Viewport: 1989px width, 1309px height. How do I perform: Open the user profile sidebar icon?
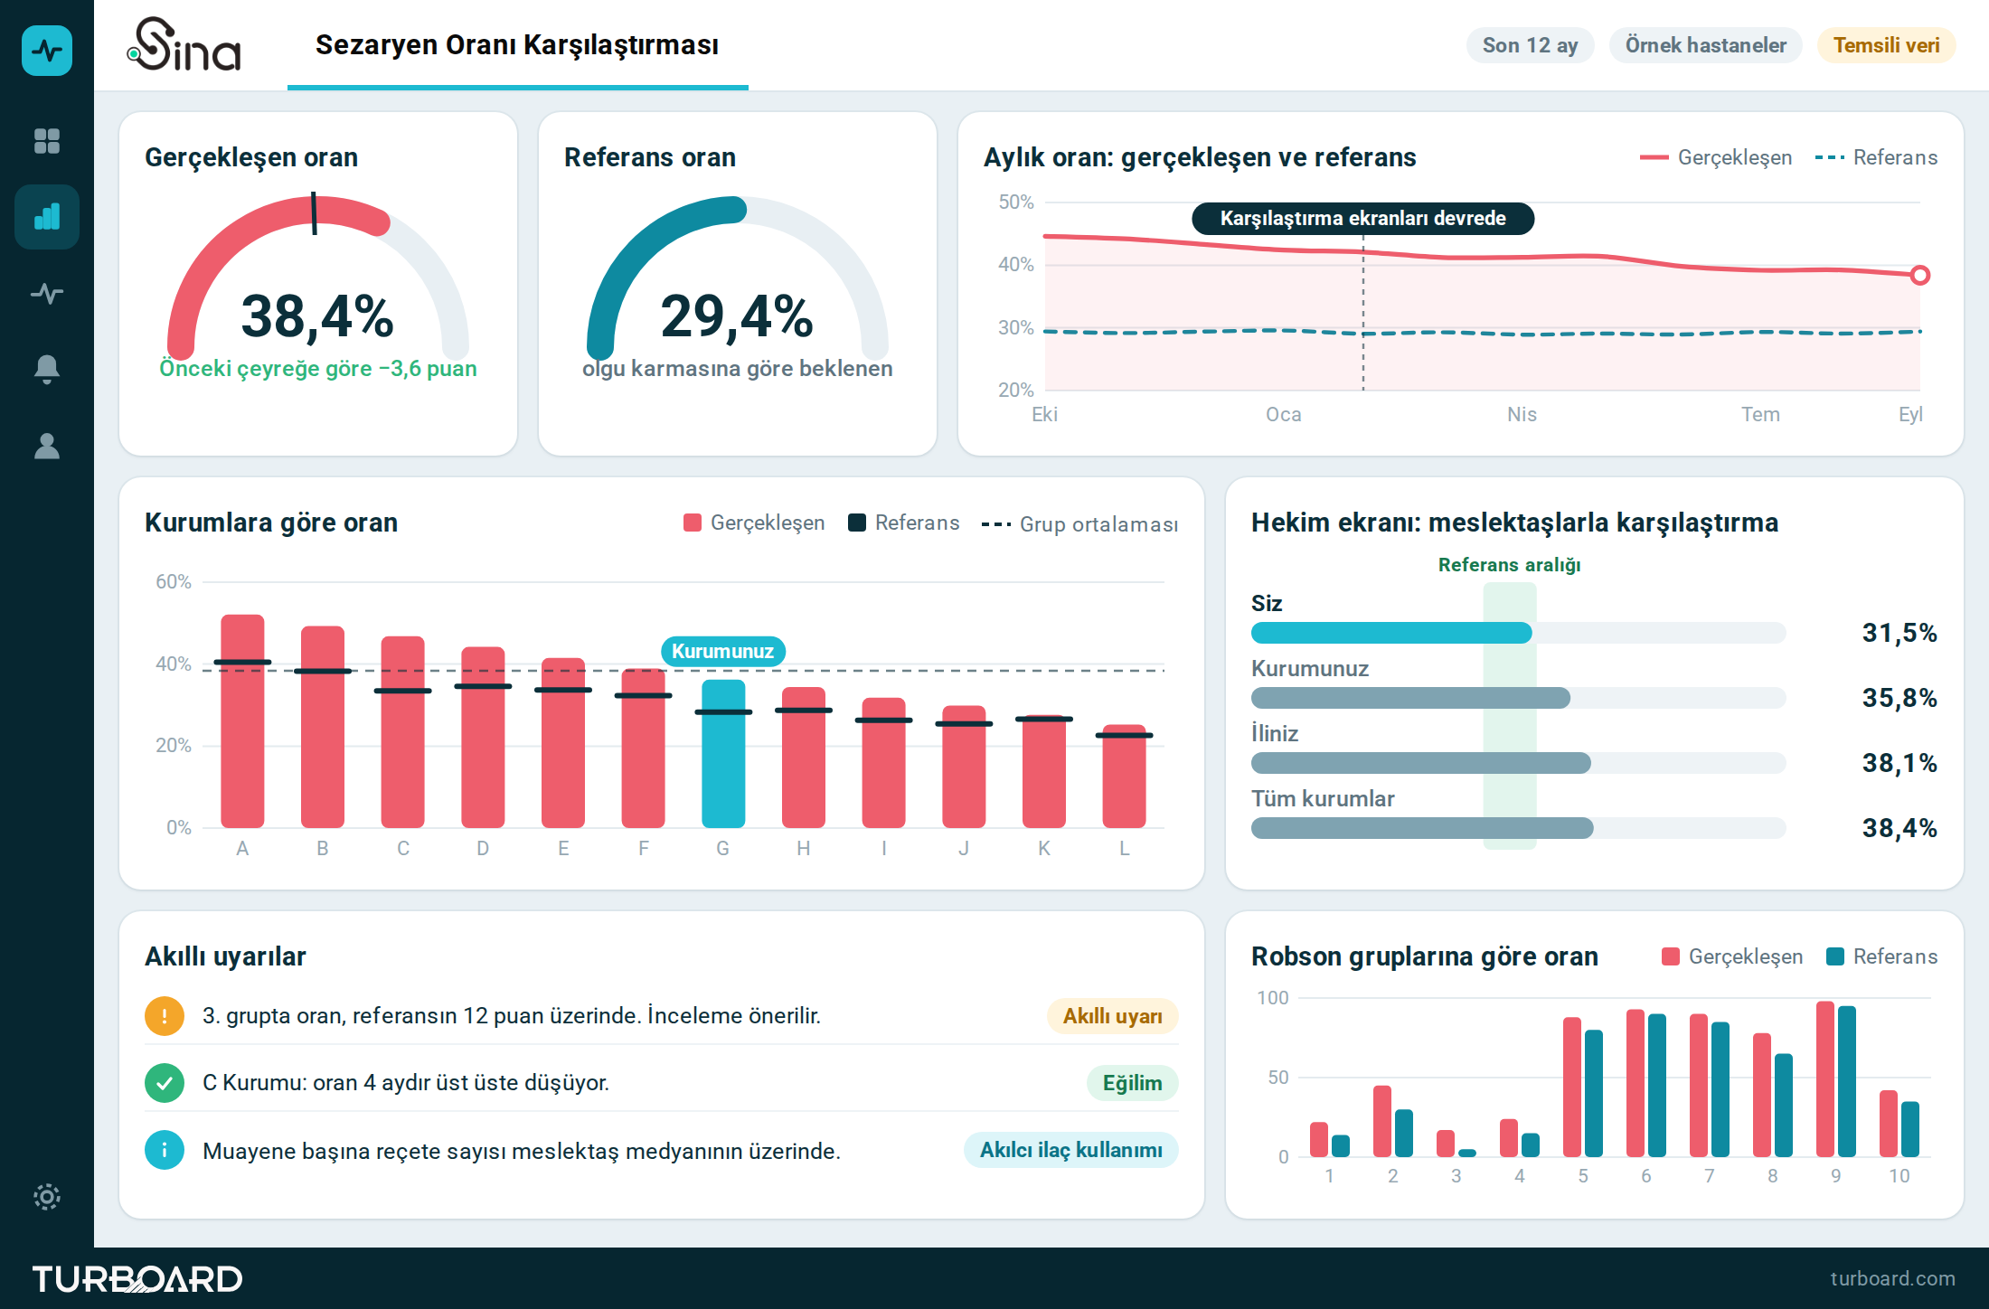[x=47, y=446]
